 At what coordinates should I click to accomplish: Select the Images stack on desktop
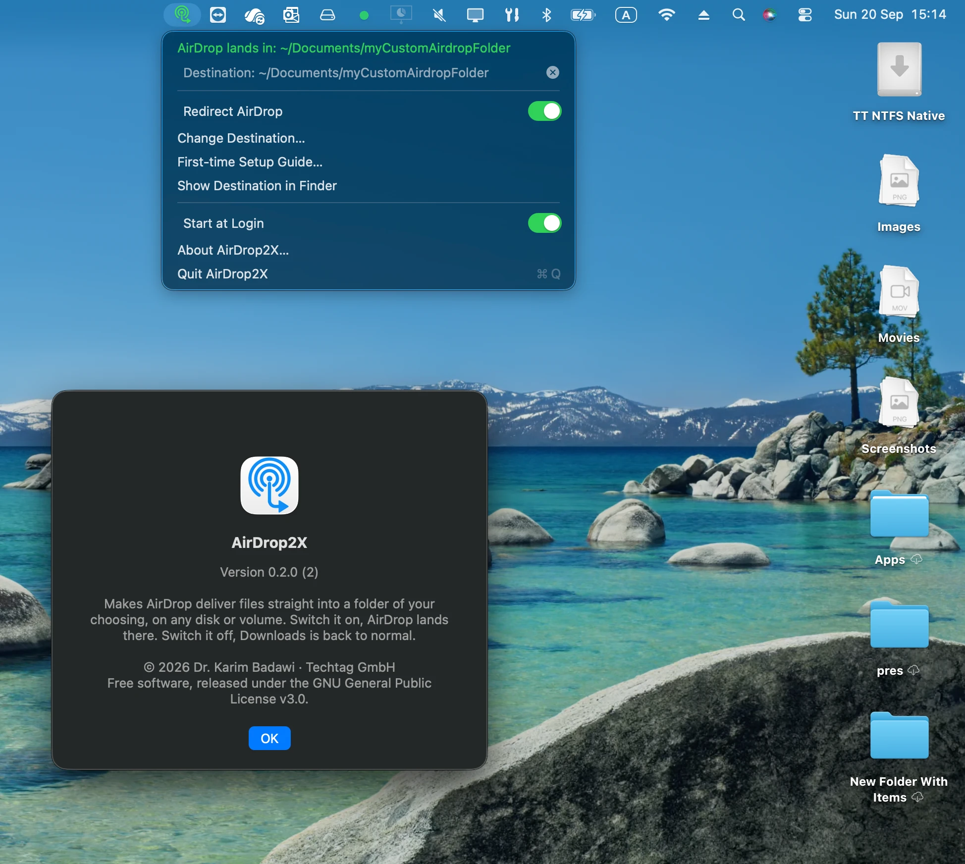click(x=899, y=193)
